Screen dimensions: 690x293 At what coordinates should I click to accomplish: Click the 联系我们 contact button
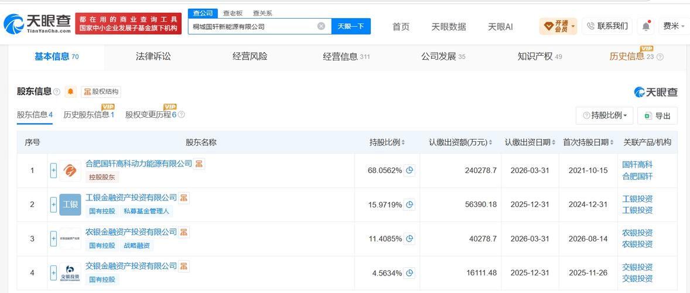tap(607, 26)
